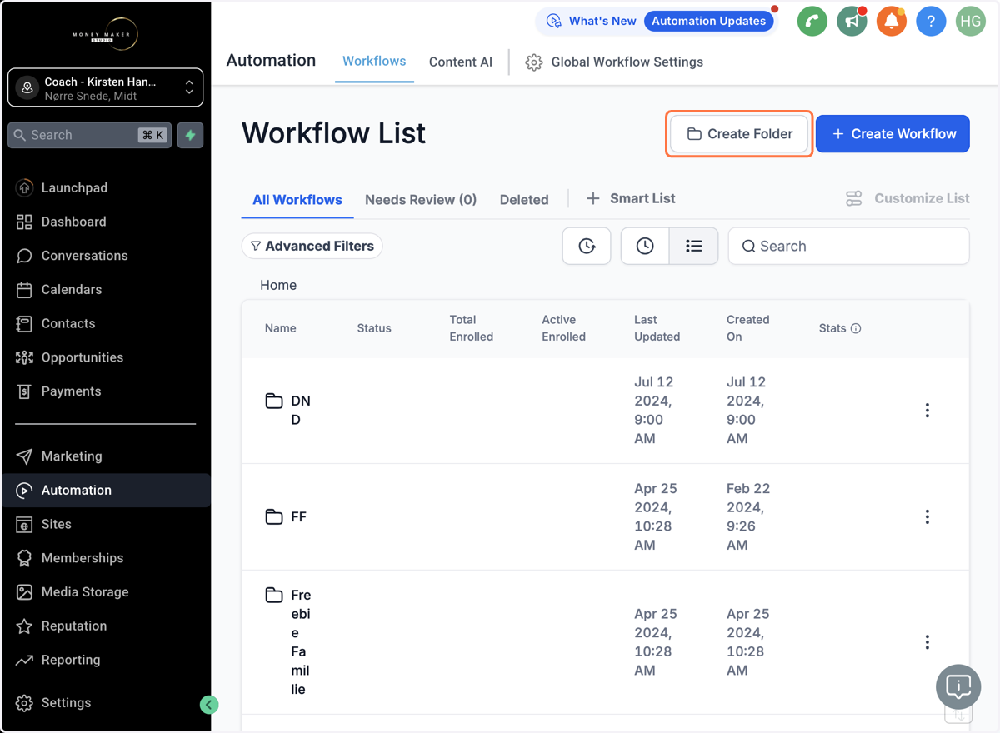Click the Create Folder button

[739, 134]
